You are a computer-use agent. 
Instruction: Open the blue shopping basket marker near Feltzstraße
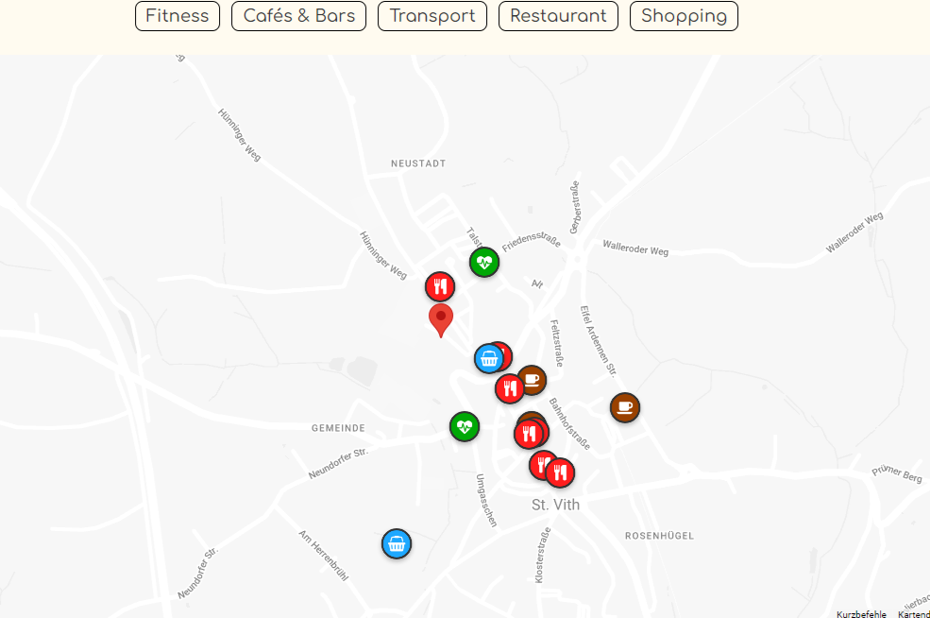(489, 358)
